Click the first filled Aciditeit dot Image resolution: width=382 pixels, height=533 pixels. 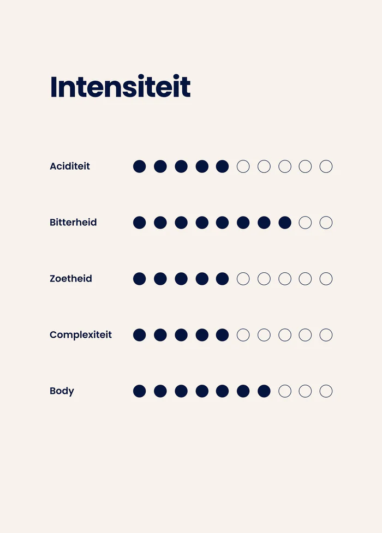(140, 166)
